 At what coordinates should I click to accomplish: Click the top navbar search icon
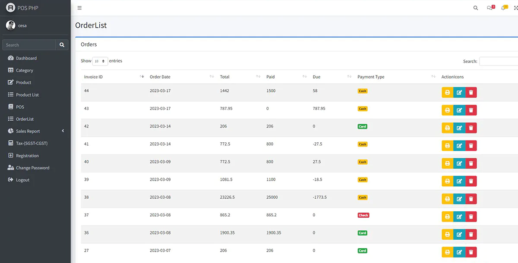[x=476, y=8]
